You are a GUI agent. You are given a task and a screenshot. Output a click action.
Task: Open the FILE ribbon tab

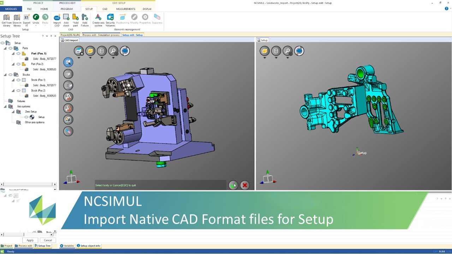coord(29,9)
